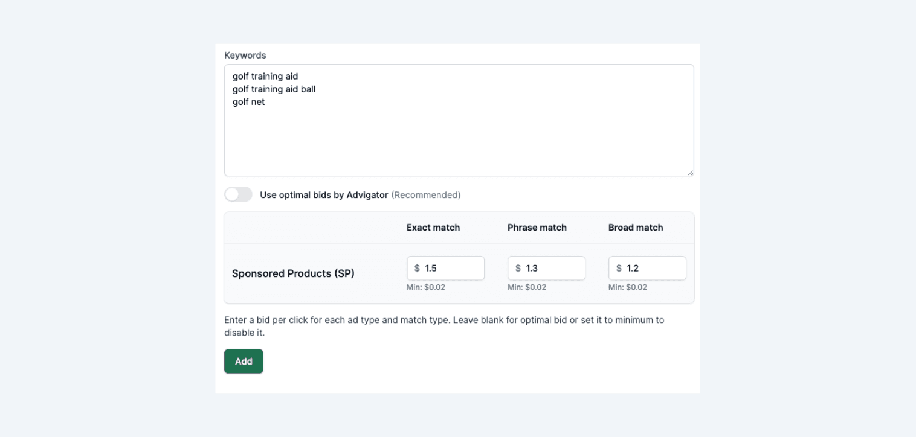Click the Broad match bid field
The width and height of the screenshot is (916, 437).
point(647,268)
